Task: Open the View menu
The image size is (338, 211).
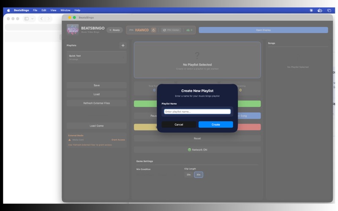Action: (x=53, y=10)
